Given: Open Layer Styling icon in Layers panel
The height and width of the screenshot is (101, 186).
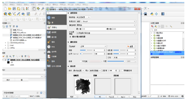Looking at the screenshot, I should (4, 56).
